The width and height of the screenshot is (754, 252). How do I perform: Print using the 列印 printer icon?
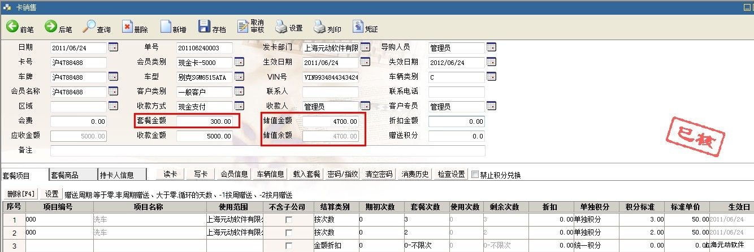point(320,27)
